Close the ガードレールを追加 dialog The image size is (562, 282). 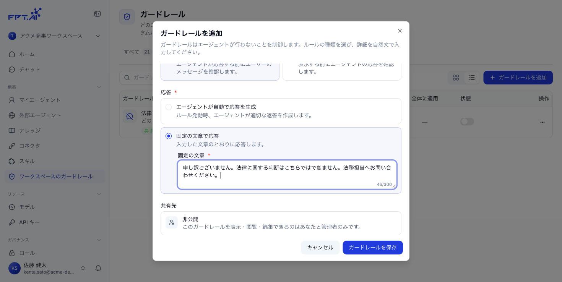pos(400,31)
